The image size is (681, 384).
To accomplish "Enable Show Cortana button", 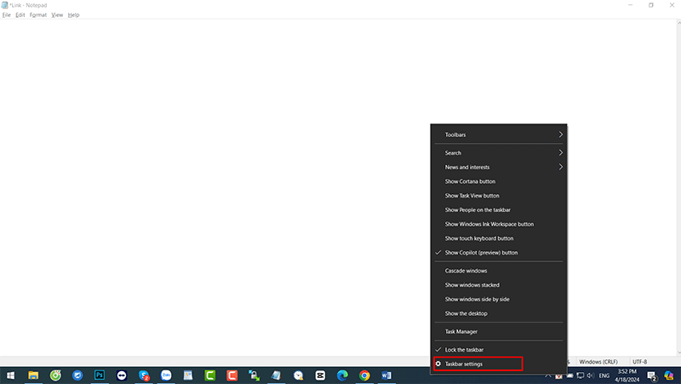I will click(x=499, y=181).
